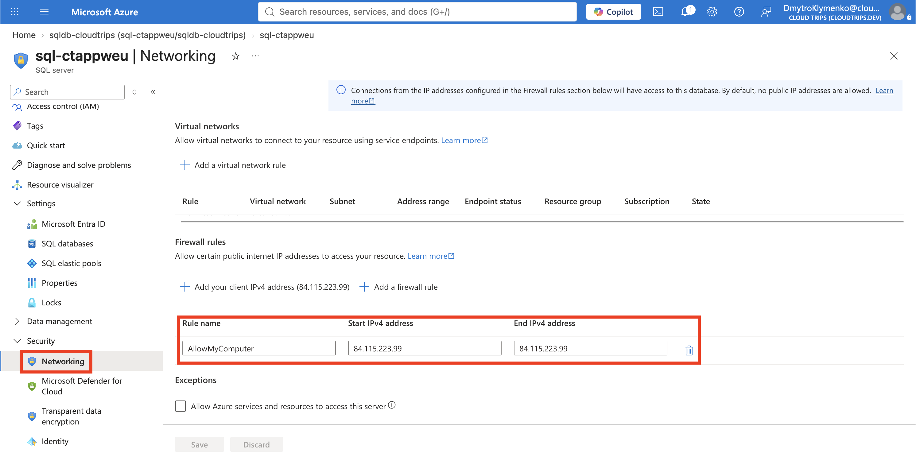Open portal settings gear
This screenshot has height=453, width=916.
[712, 12]
